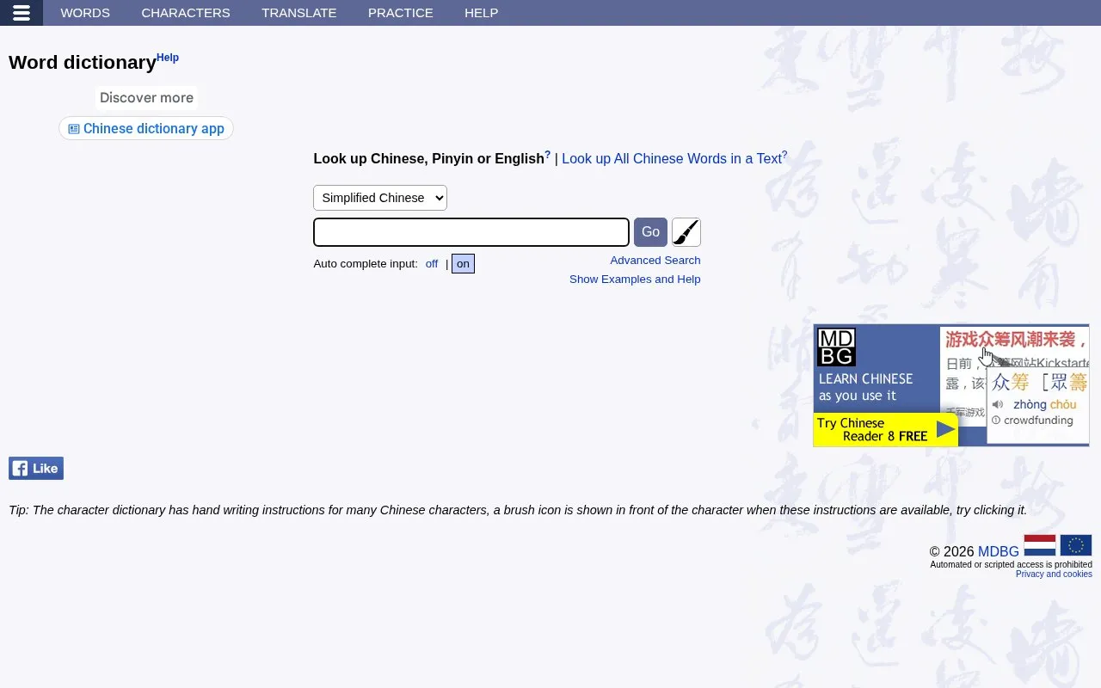1101x688 pixels.
Task: Click the handwriting instructions tip text
Action: 518,510
